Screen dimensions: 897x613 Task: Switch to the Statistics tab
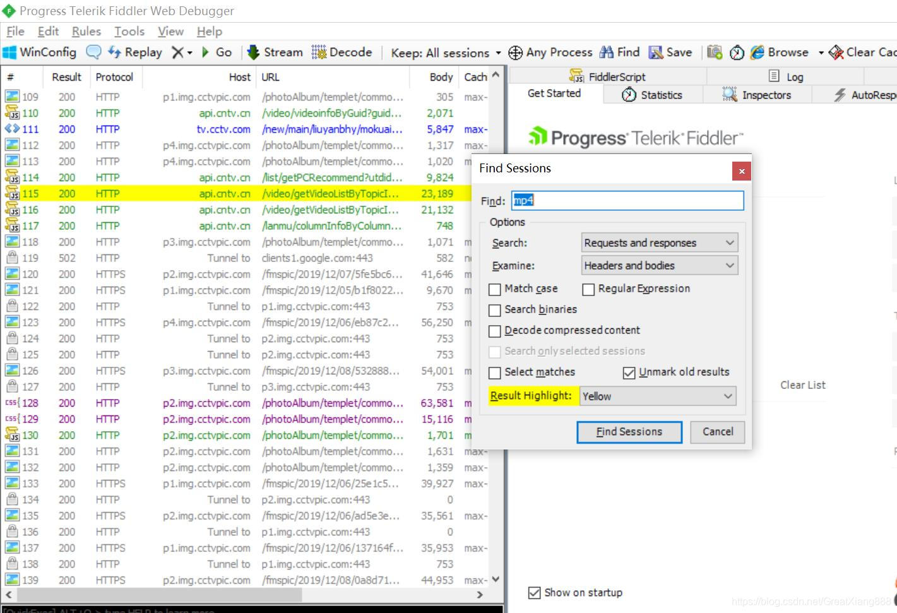652,95
